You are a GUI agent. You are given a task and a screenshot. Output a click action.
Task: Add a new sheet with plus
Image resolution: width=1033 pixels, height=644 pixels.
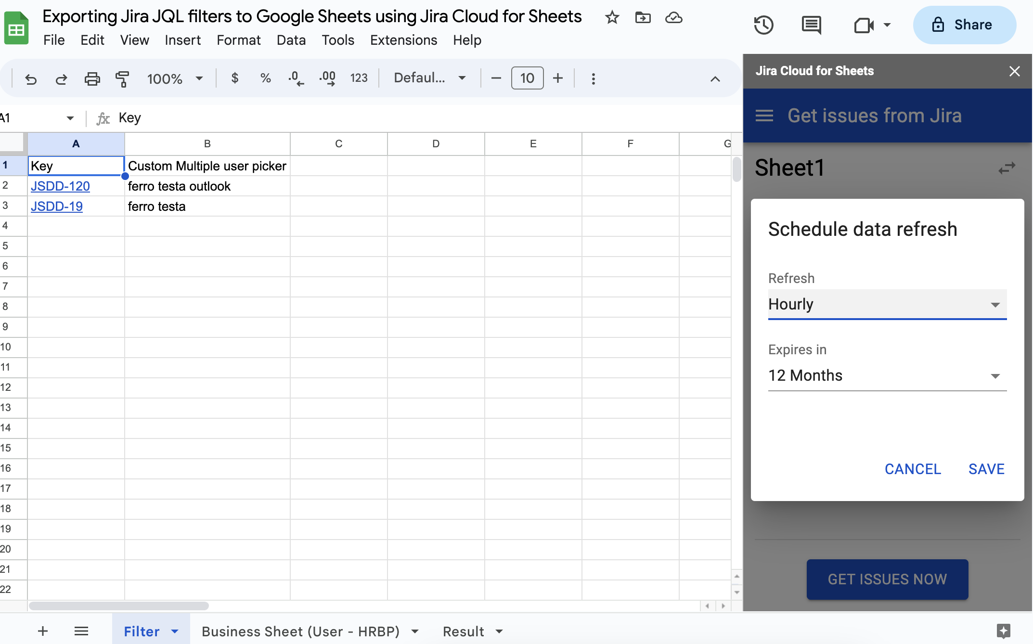click(x=43, y=631)
